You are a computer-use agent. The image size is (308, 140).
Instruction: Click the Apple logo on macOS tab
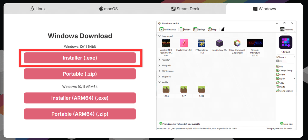pyautogui.click(x=101, y=9)
